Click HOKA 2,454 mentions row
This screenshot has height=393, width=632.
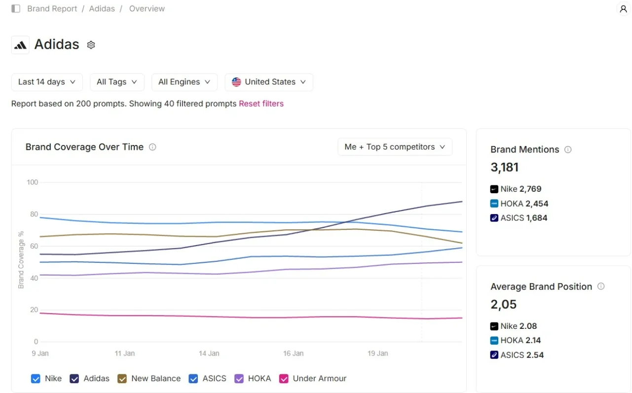click(520, 203)
